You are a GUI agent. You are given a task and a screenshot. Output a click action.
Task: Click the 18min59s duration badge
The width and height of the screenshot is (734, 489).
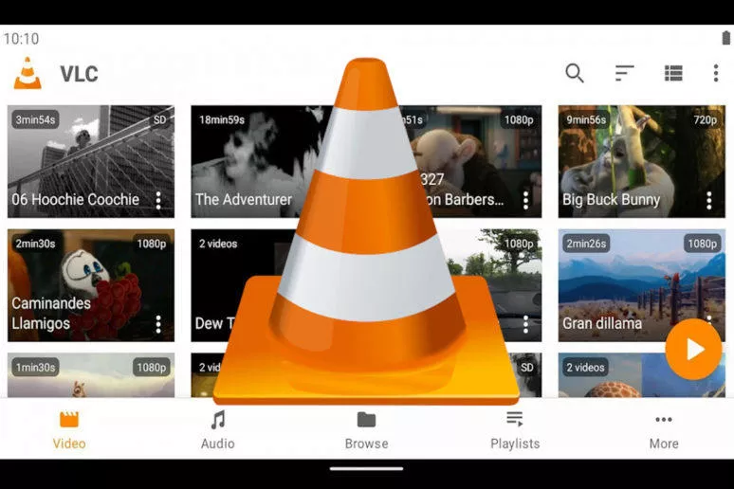pyautogui.click(x=222, y=119)
